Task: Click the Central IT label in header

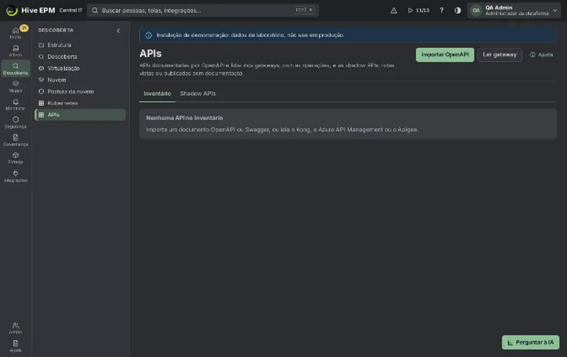Action: 71,10
